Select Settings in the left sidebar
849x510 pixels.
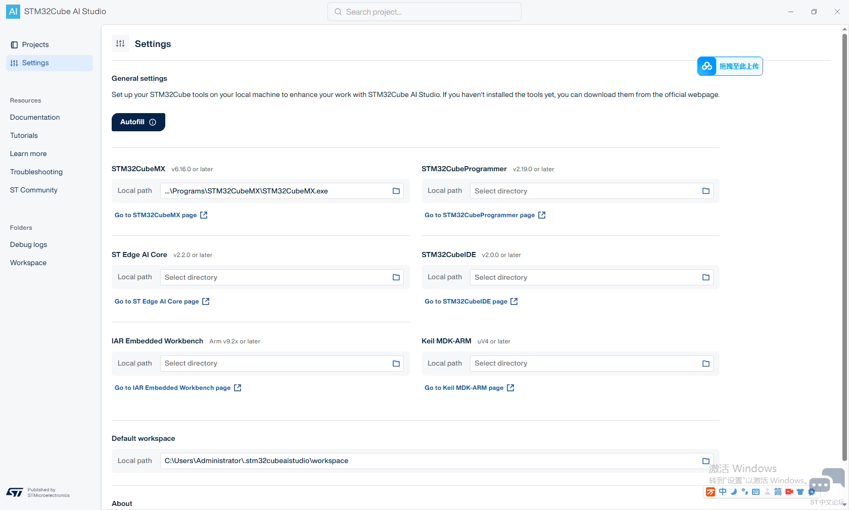[x=50, y=63]
